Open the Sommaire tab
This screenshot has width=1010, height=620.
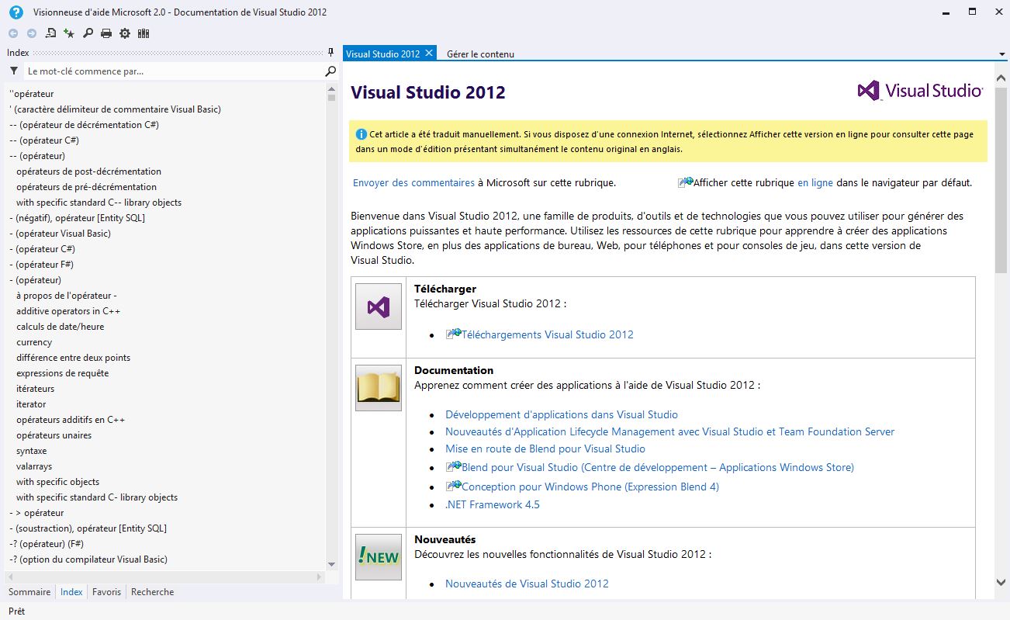pos(29,591)
